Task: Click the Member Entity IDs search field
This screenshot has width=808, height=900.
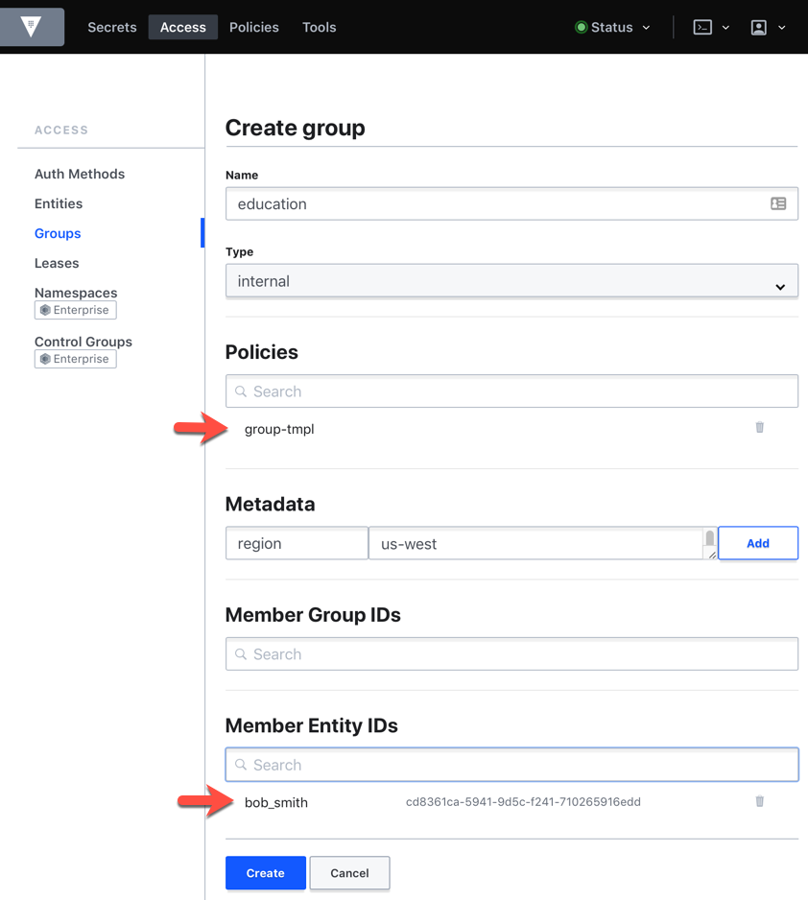Action: (x=511, y=764)
